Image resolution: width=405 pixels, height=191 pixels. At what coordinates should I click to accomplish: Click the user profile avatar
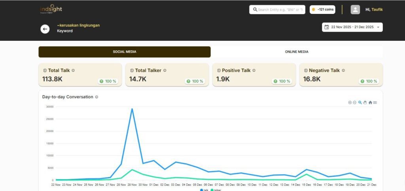click(x=355, y=10)
